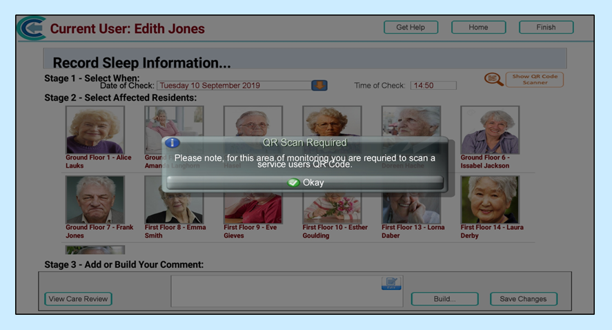The image size is (612, 330).
Task: Click the Build... button
Action: 444,299
